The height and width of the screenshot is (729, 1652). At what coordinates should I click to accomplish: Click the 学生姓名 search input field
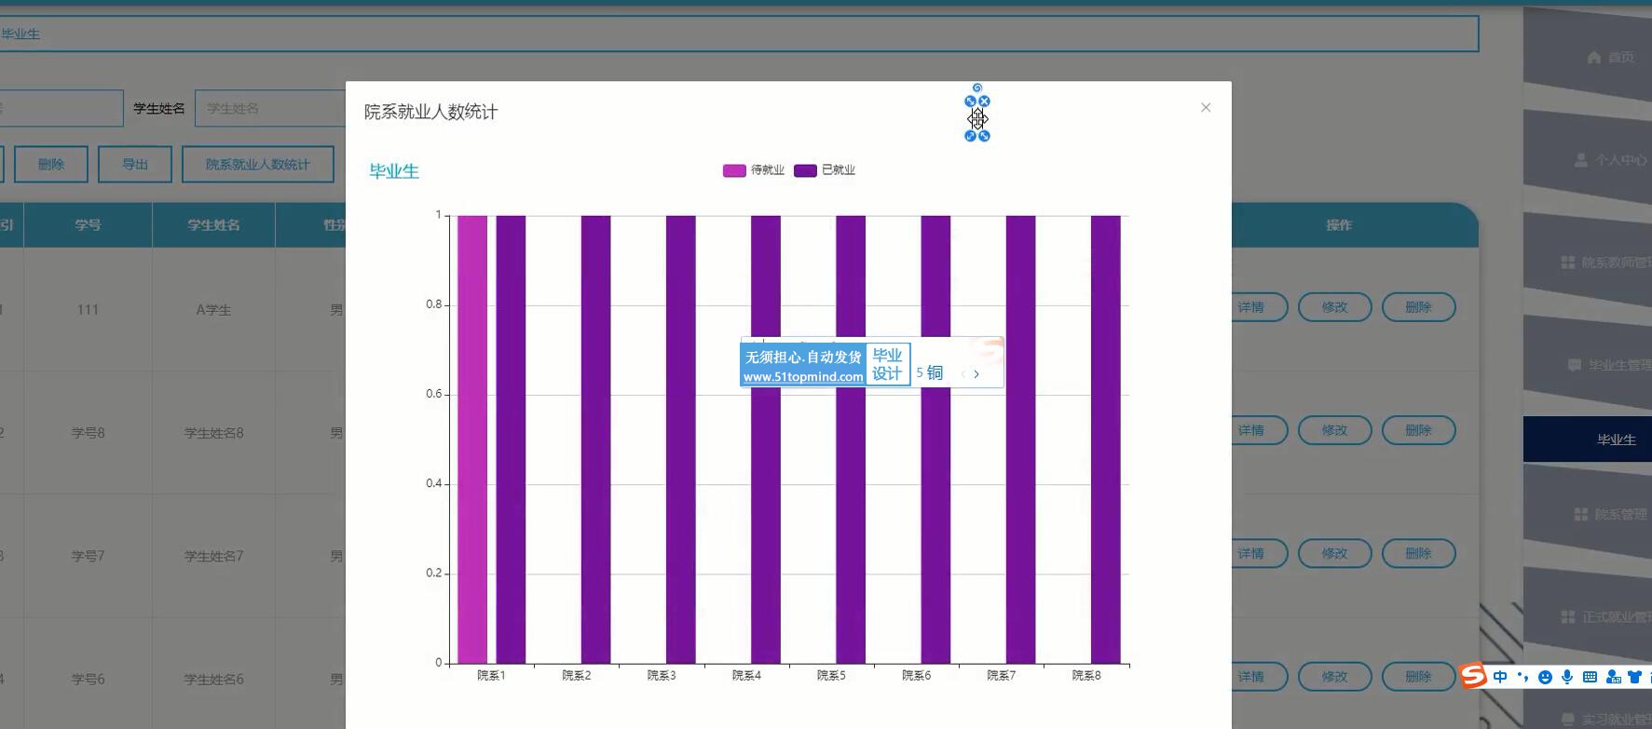click(270, 109)
